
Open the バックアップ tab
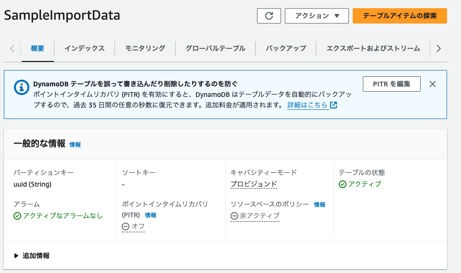pyautogui.click(x=286, y=48)
